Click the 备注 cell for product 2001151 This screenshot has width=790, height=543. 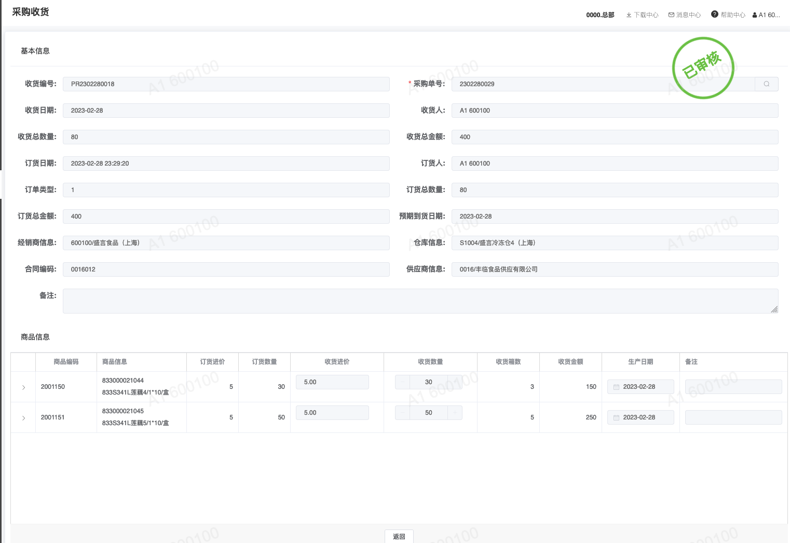tap(733, 417)
